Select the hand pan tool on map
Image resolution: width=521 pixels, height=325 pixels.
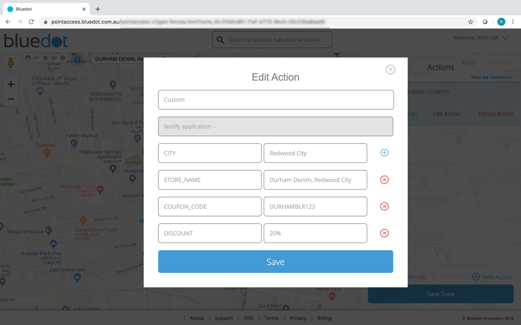[28, 58]
